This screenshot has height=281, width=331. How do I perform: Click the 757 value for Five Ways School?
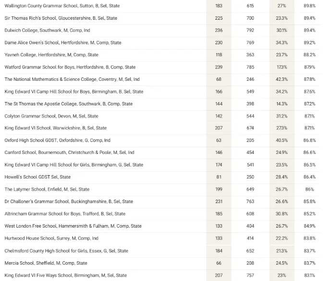pyautogui.click(x=250, y=276)
